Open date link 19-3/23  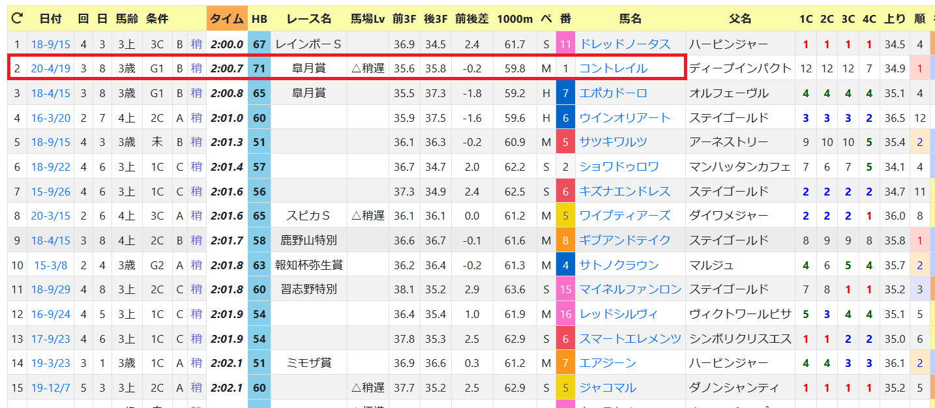click(50, 363)
